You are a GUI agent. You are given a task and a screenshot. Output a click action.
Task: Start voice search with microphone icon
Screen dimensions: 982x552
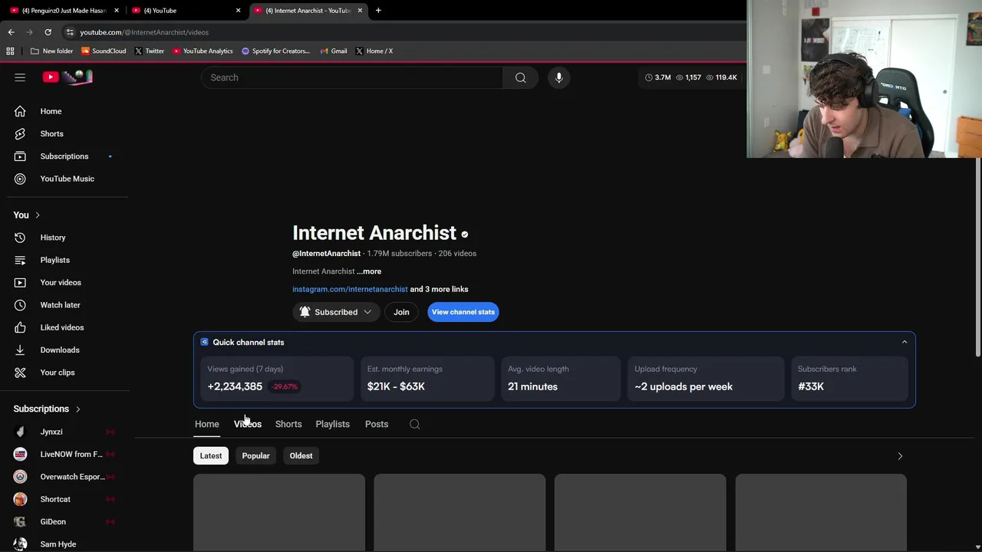559,77
